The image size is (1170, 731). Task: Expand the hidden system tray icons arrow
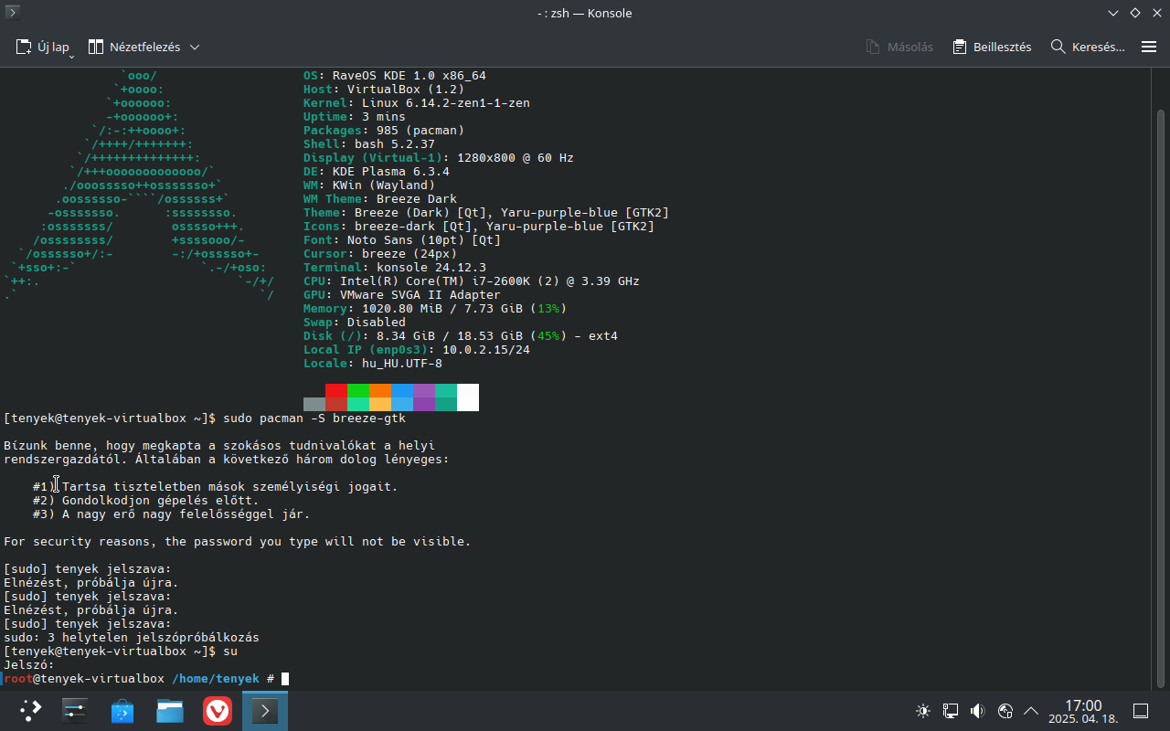coord(1031,711)
